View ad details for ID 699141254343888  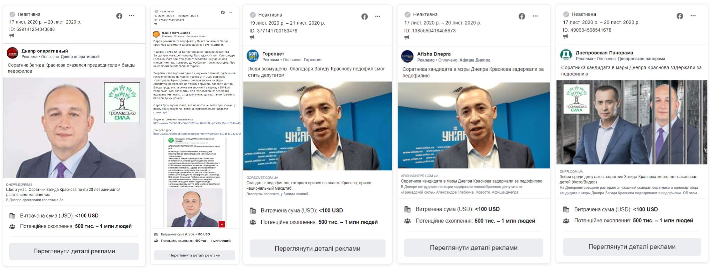(x=74, y=251)
